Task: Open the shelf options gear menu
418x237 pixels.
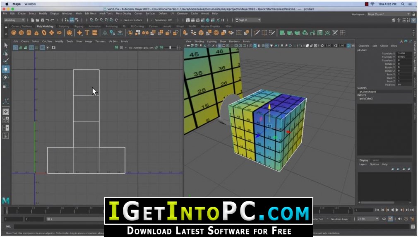Action: pos(6,34)
